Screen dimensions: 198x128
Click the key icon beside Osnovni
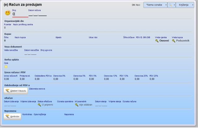157,41
